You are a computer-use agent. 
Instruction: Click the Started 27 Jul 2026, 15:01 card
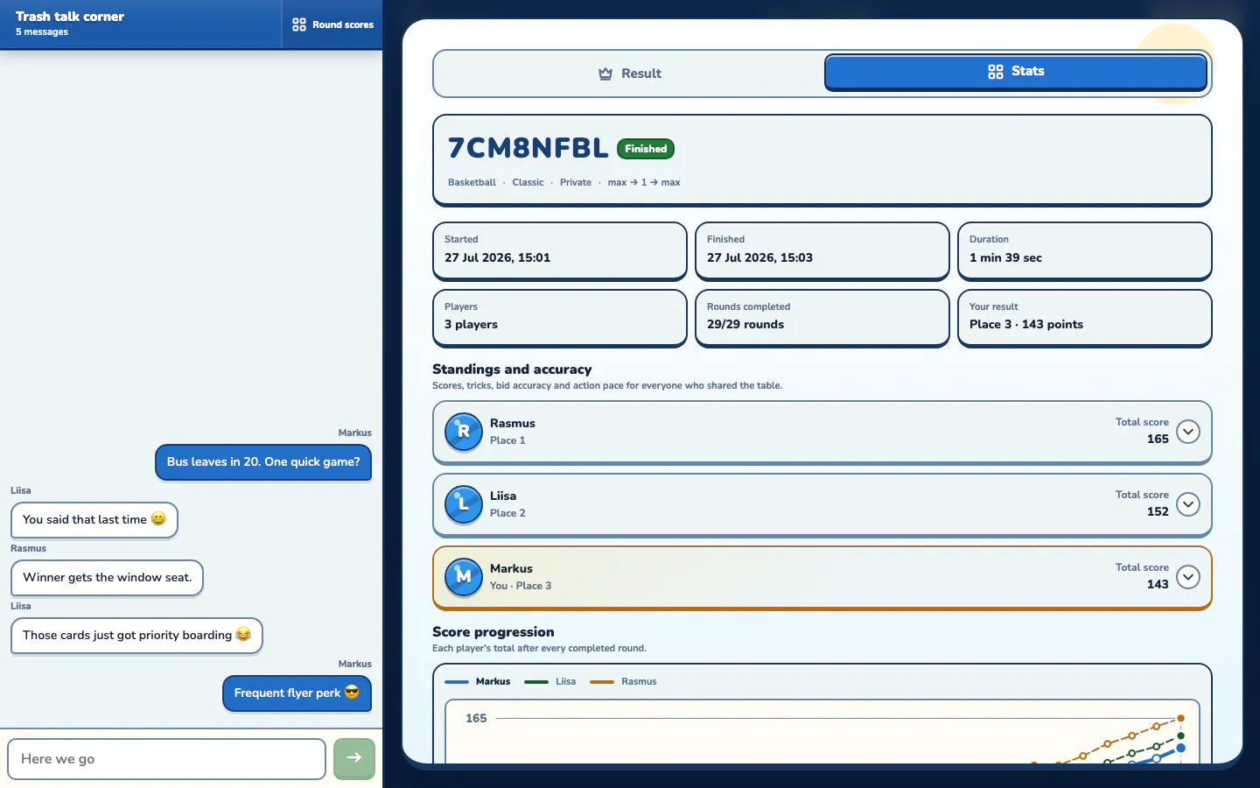560,250
